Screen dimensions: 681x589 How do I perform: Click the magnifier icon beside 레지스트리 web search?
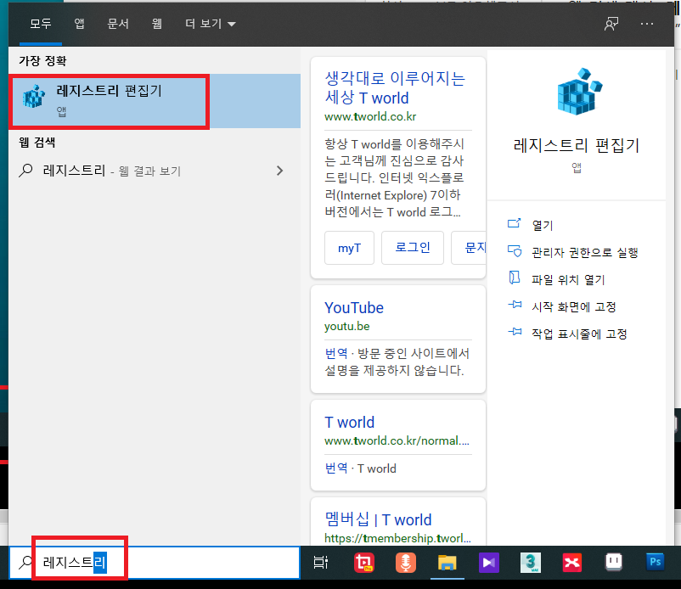tap(25, 171)
